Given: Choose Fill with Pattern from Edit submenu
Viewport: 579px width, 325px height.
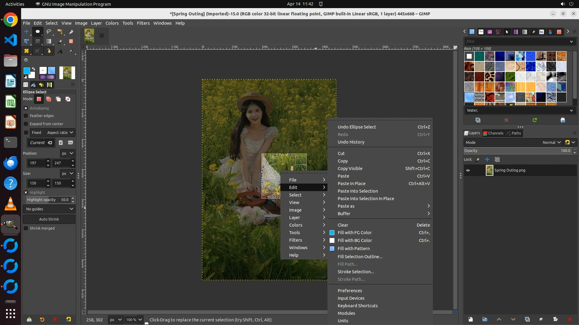Looking at the screenshot, I should click(x=353, y=249).
